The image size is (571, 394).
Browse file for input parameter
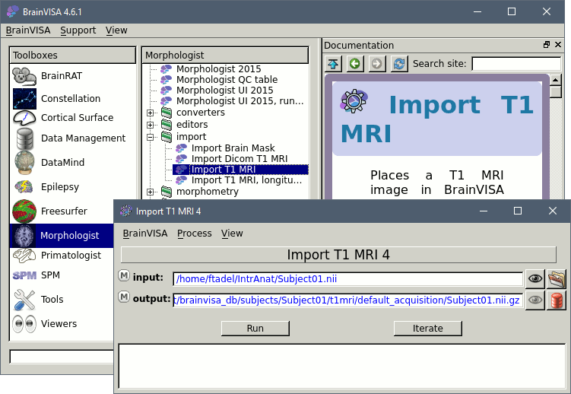[557, 278]
